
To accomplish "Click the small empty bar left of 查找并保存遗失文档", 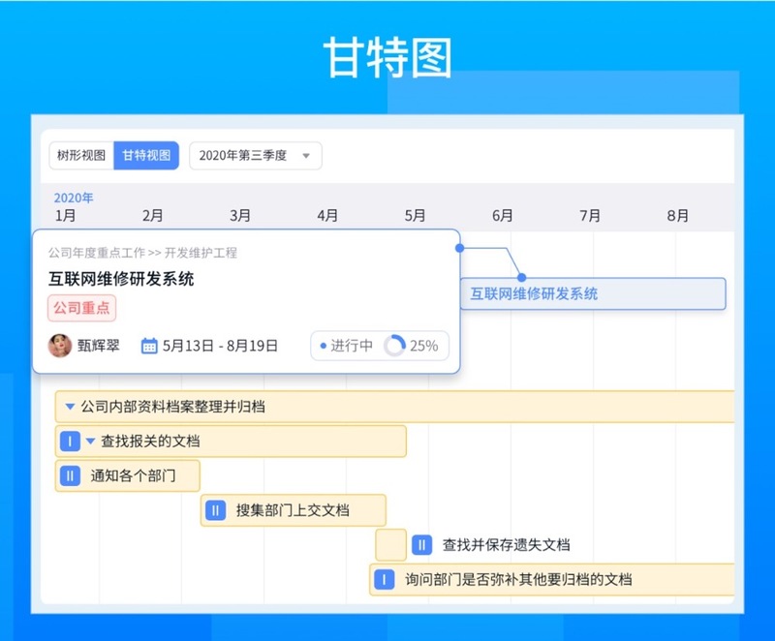I will coord(390,545).
